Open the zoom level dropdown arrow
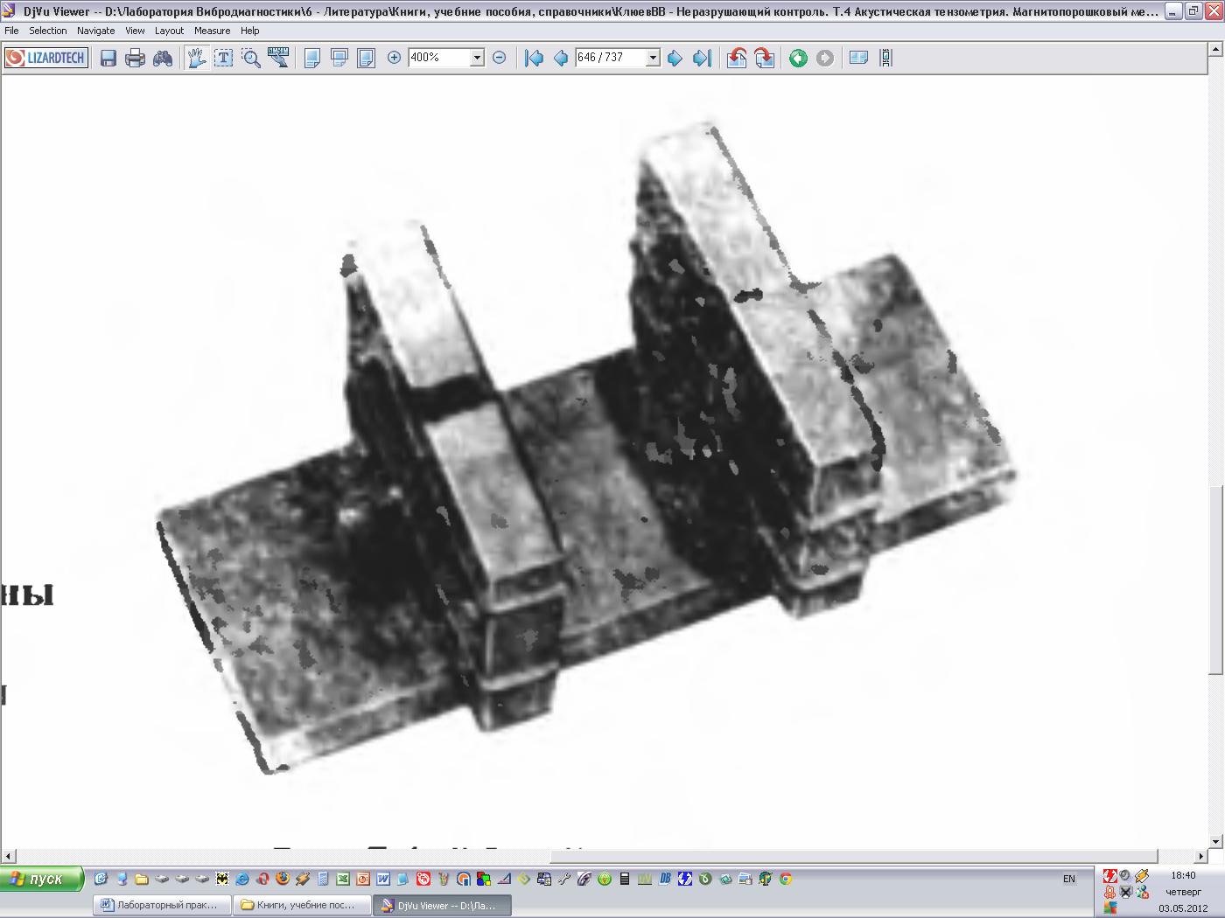 point(477,58)
